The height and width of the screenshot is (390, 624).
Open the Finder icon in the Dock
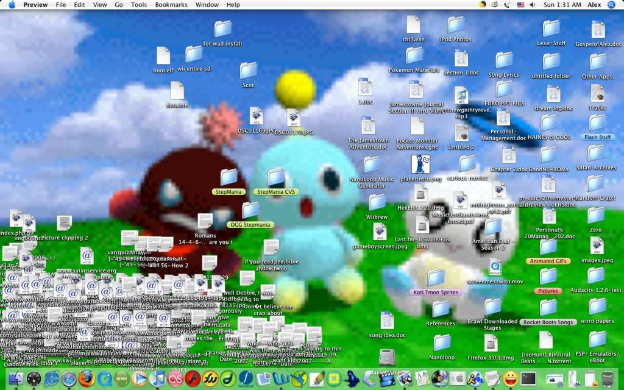tap(16, 378)
